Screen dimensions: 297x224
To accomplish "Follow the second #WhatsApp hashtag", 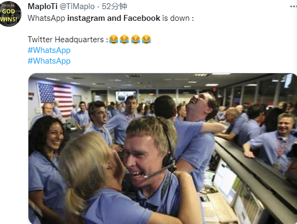I will [x=49, y=61].
